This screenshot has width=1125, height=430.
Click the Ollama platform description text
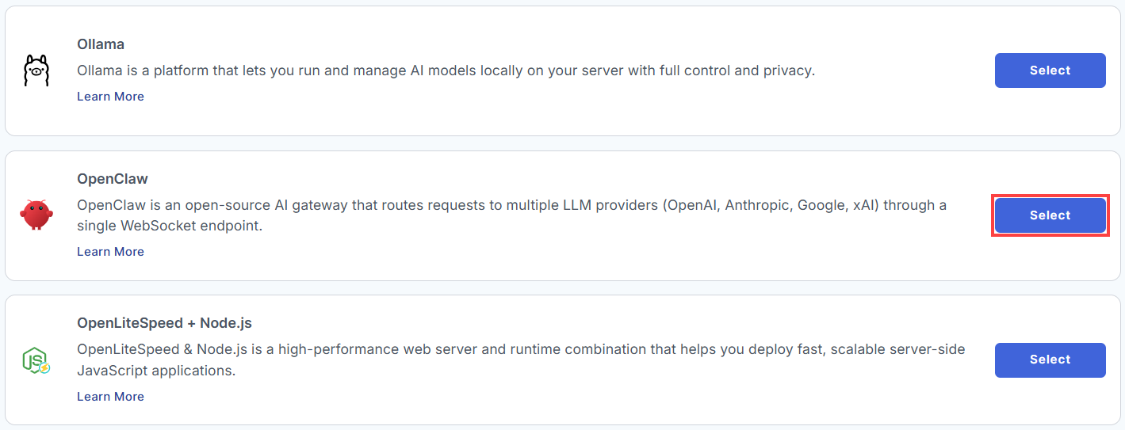(446, 70)
